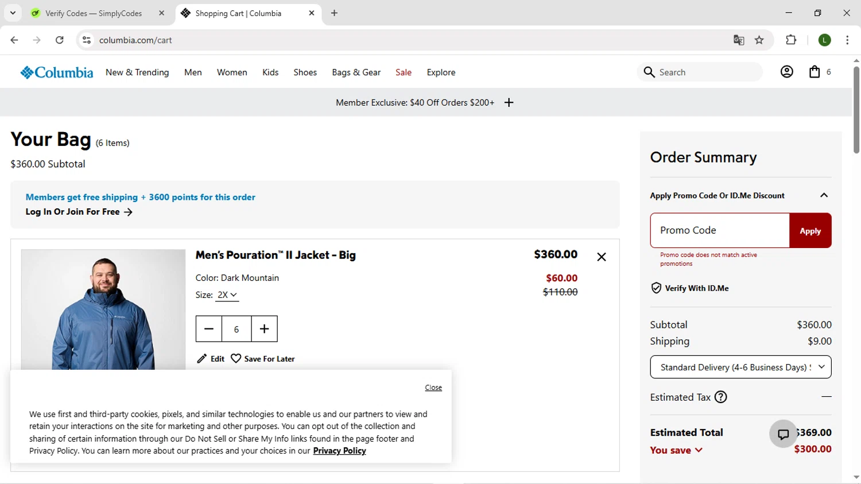Click the $360.00 Subtotal text under Your Bag

[x=48, y=164]
